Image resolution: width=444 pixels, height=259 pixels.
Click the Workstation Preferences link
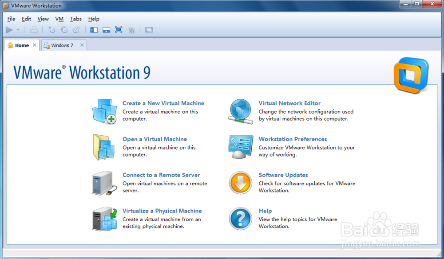pos(293,139)
